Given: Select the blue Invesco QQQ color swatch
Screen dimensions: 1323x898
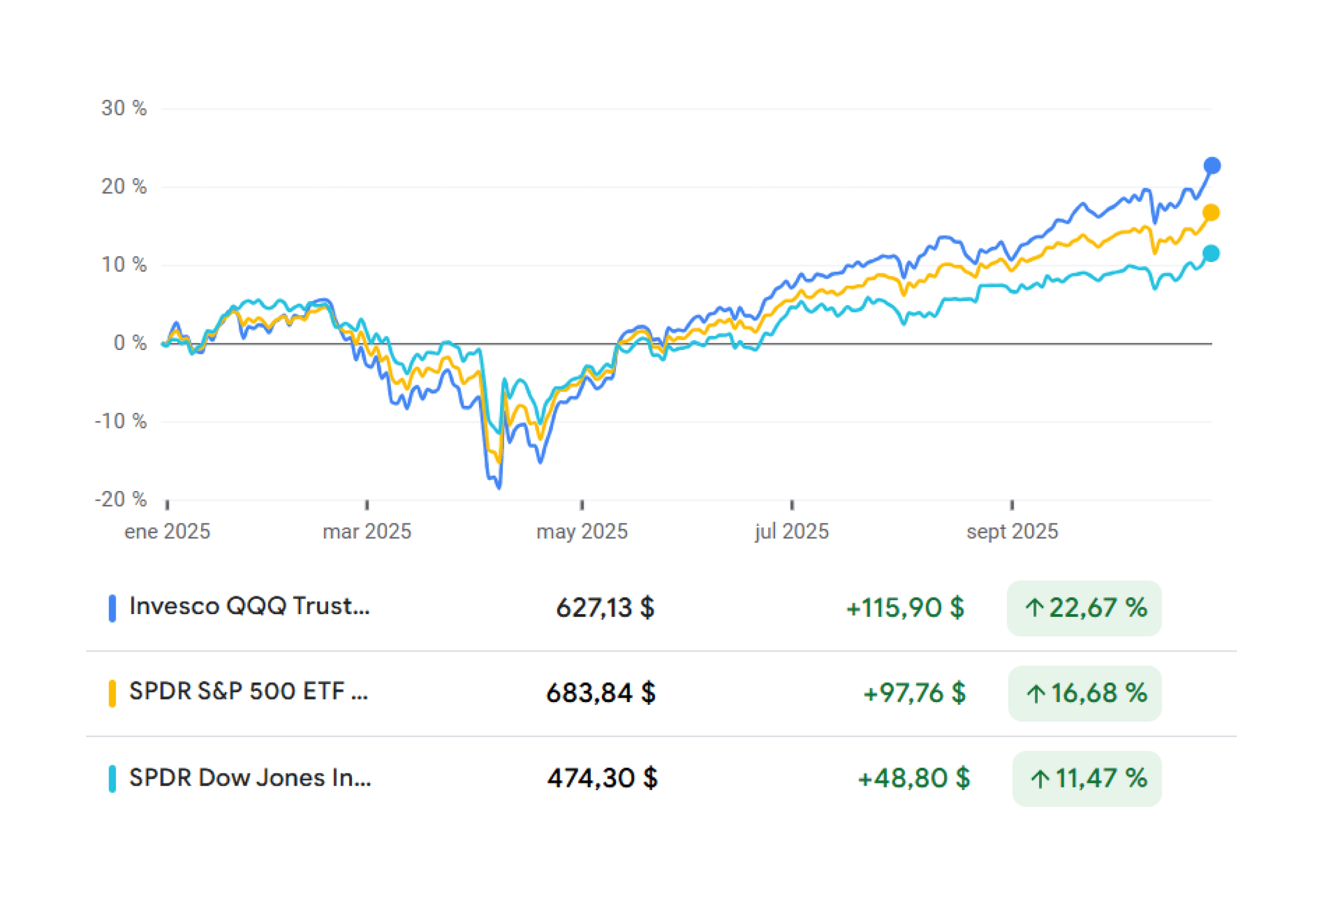Looking at the screenshot, I should tap(112, 607).
